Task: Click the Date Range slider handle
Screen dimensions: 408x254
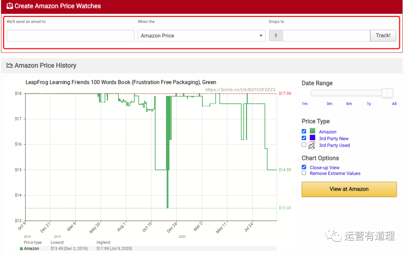Action: tap(387, 93)
